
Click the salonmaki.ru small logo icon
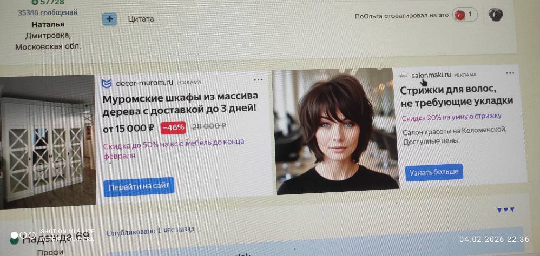point(404,75)
